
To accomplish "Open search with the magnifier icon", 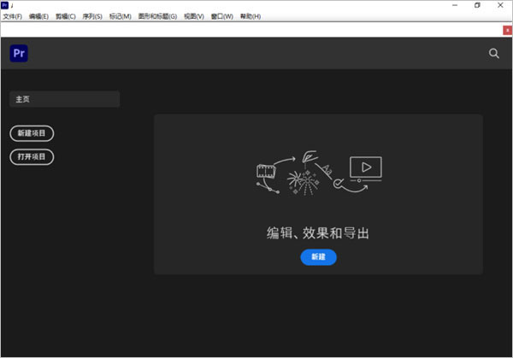I will (x=494, y=53).
